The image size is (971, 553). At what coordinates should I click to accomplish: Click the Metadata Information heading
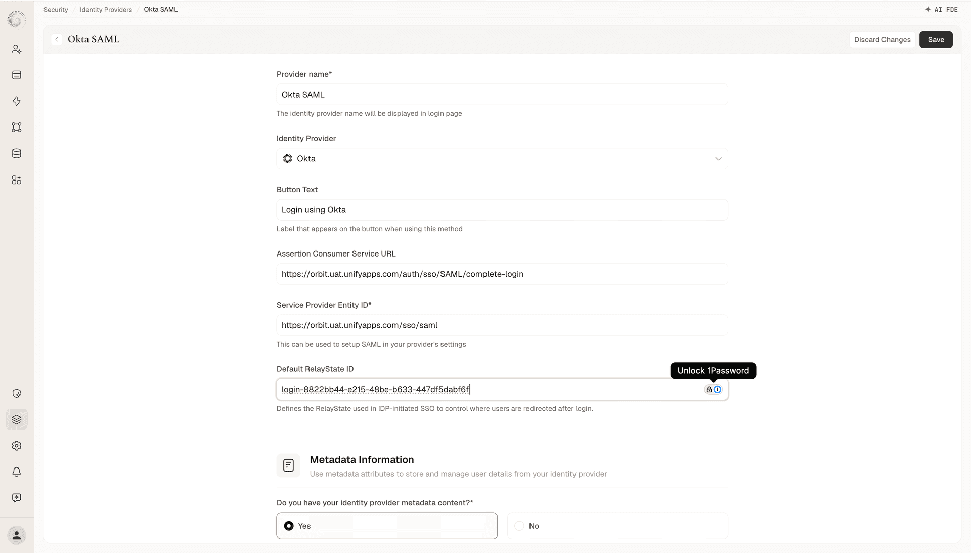point(362,460)
